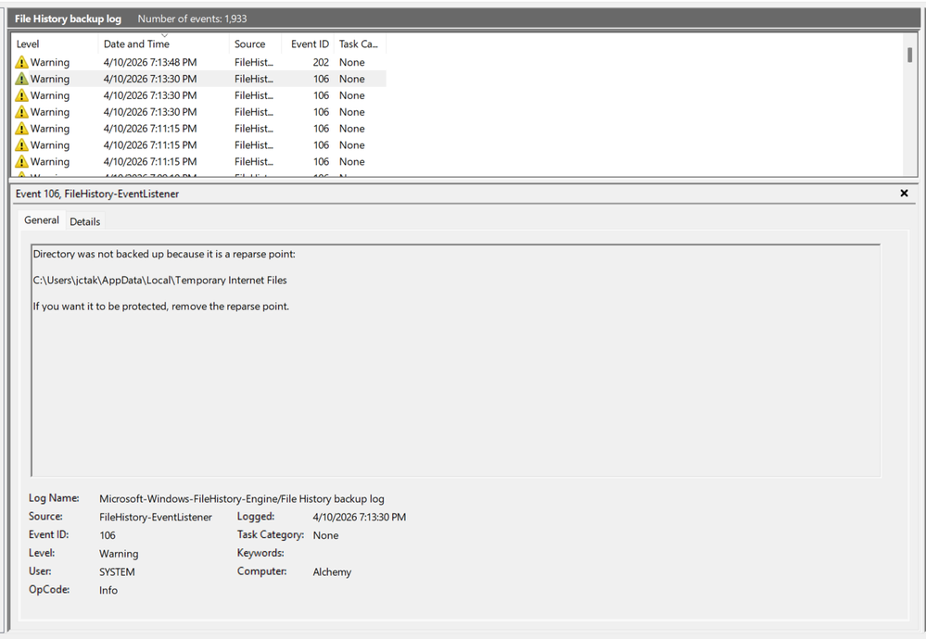The image size is (926, 639).
Task: Click the 'Directory was not backed up' message line
Action: tap(164, 254)
